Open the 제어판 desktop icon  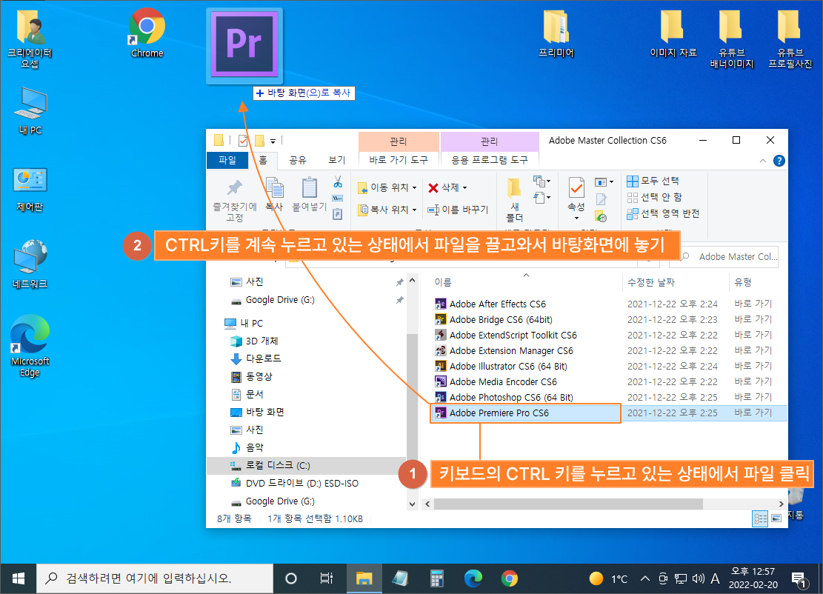[x=30, y=190]
